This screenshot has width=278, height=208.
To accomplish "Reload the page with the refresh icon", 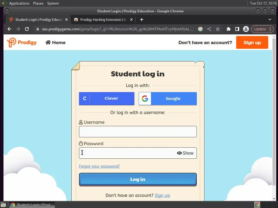I will [x=27, y=29].
